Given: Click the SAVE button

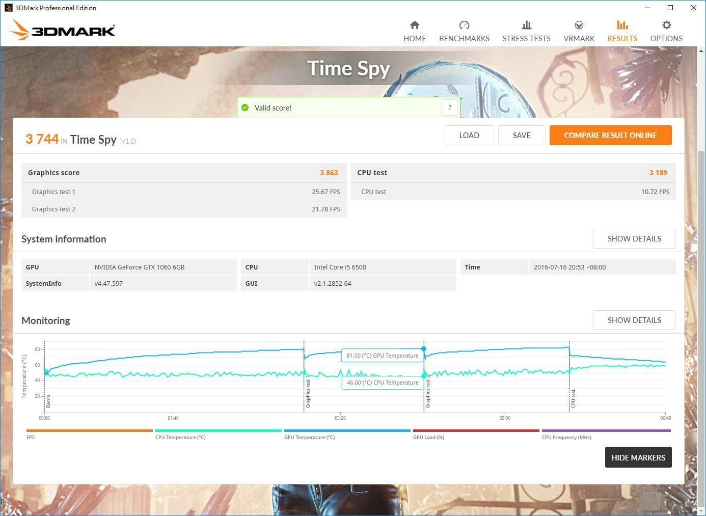Looking at the screenshot, I should pyautogui.click(x=522, y=135).
